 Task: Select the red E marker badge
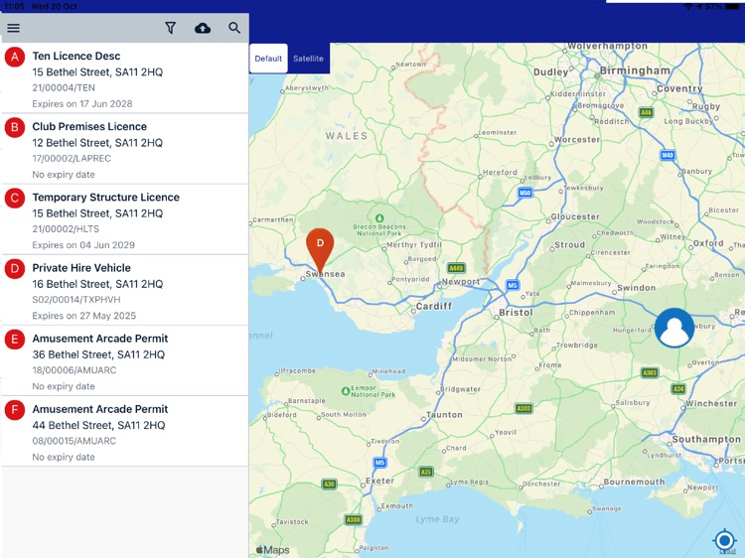(x=15, y=340)
